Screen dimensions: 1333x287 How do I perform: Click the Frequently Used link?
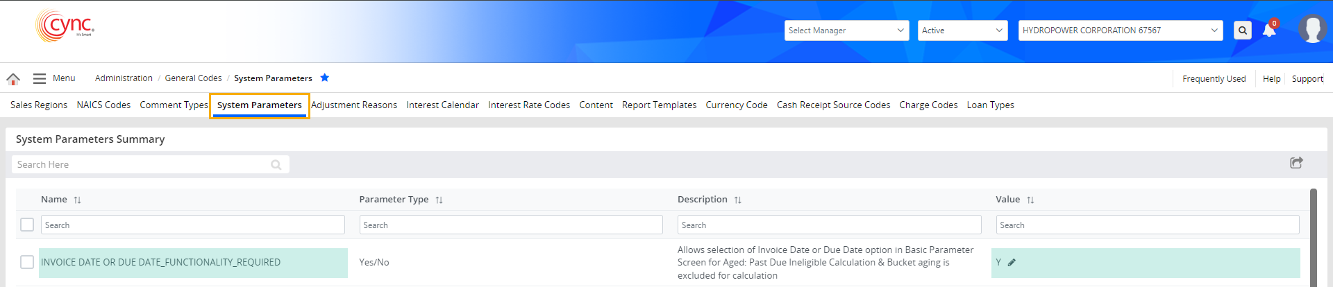[x=1214, y=79]
